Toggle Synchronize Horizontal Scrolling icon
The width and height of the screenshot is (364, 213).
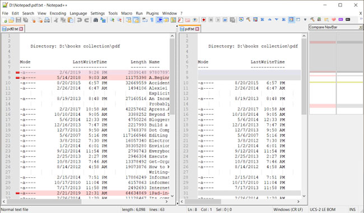pos(136,20)
